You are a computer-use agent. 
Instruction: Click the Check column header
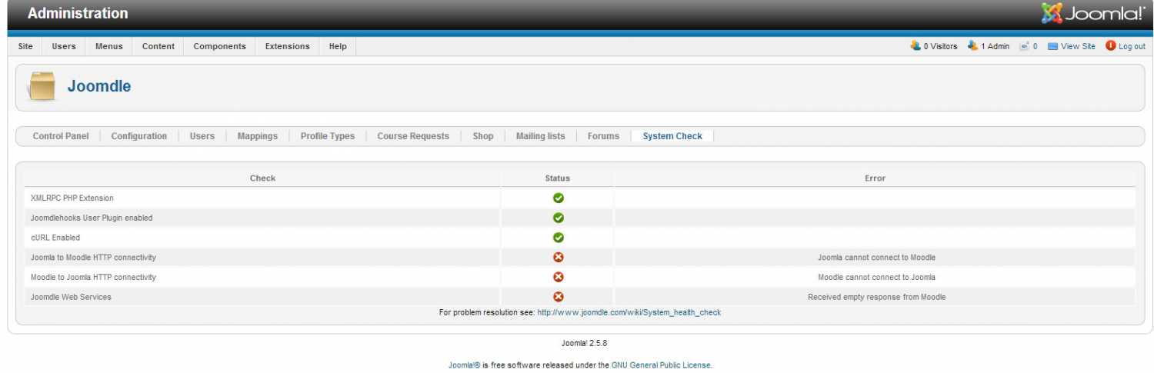(x=262, y=178)
